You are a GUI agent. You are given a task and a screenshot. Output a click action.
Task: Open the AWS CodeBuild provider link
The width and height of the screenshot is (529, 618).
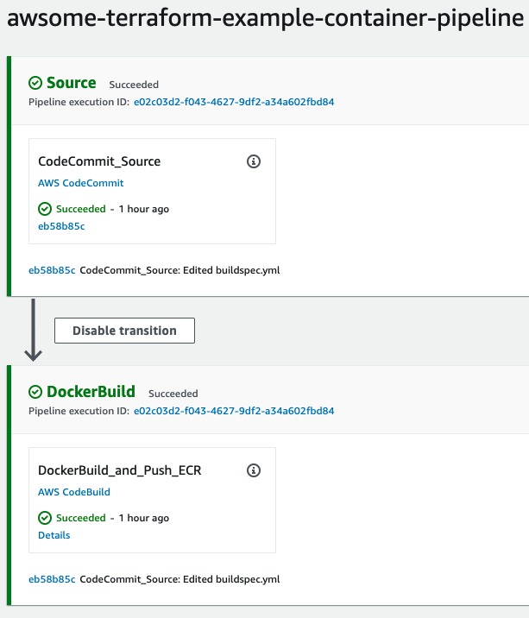point(74,492)
